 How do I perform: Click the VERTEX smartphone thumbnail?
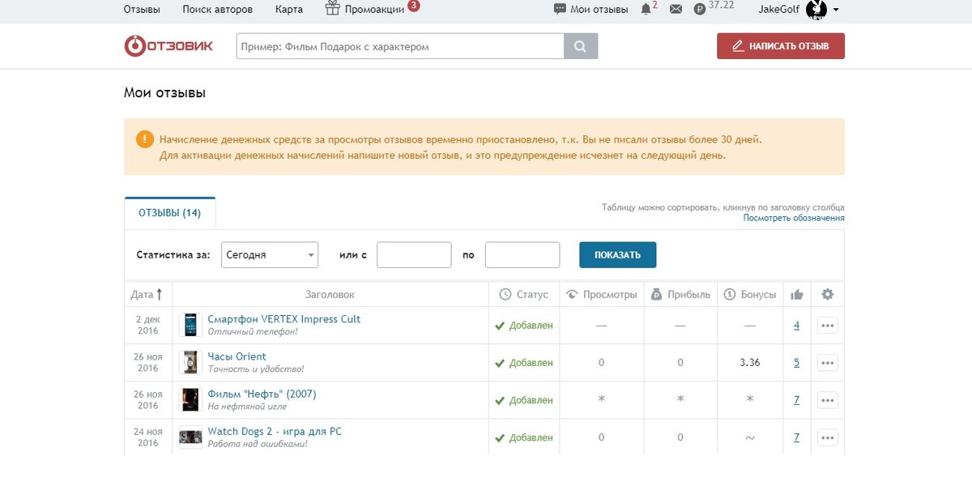(x=190, y=325)
